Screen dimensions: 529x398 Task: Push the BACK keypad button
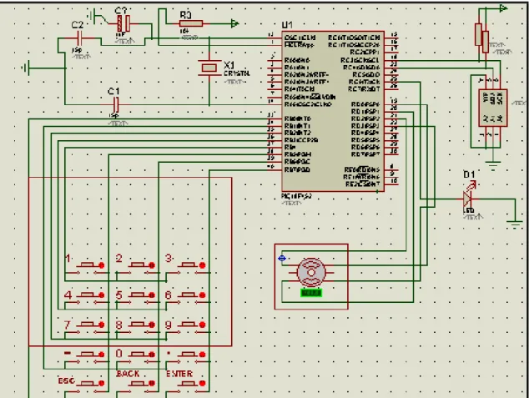(138, 383)
